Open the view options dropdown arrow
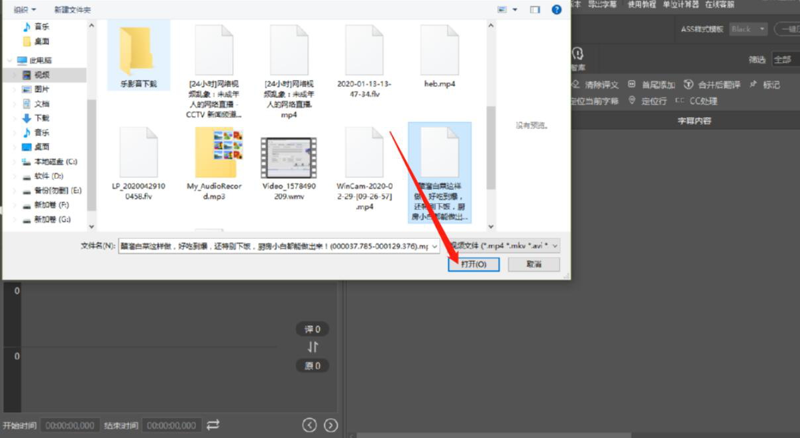Image resolution: width=800 pixels, height=438 pixels. [x=515, y=9]
